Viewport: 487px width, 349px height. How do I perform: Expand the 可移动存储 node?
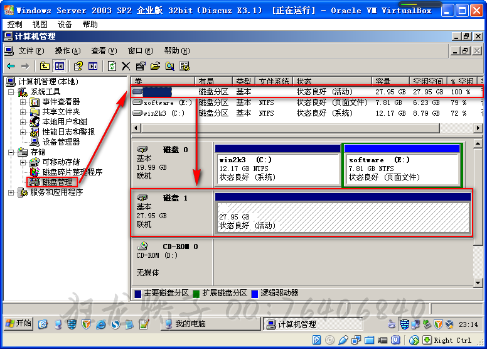point(23,162)
